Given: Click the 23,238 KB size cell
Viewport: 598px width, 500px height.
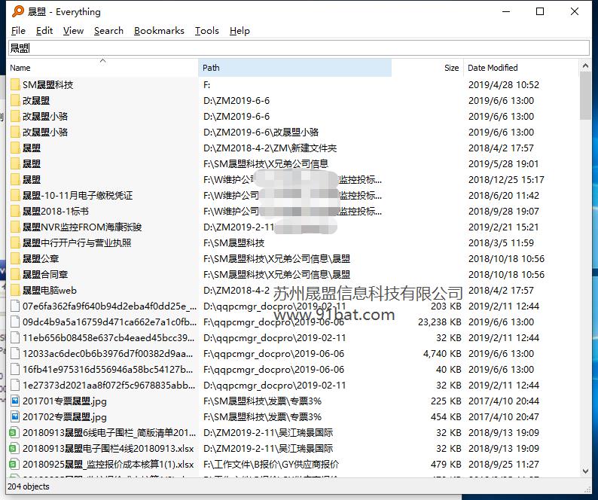Looking at the screenshot, I should pyautogui.click(x=440, y=322).
